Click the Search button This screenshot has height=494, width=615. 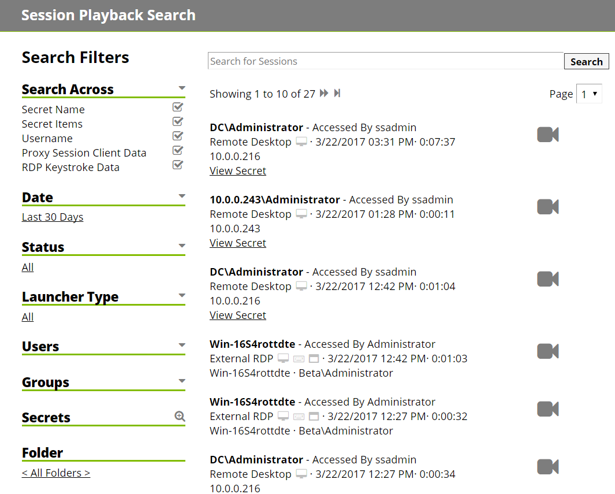(586, 62)
